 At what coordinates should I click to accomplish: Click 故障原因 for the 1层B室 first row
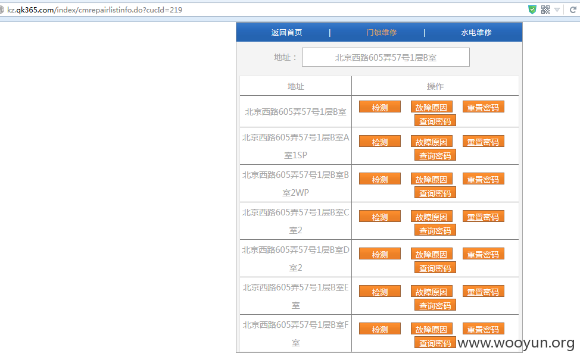coord(432,107)
